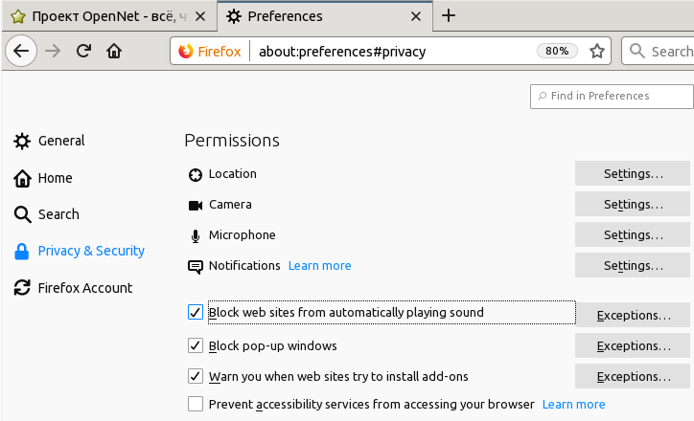Go to the browser home page
Image resolution: width=694 pixels, height=421 pixels.
[x=114, y=52]
